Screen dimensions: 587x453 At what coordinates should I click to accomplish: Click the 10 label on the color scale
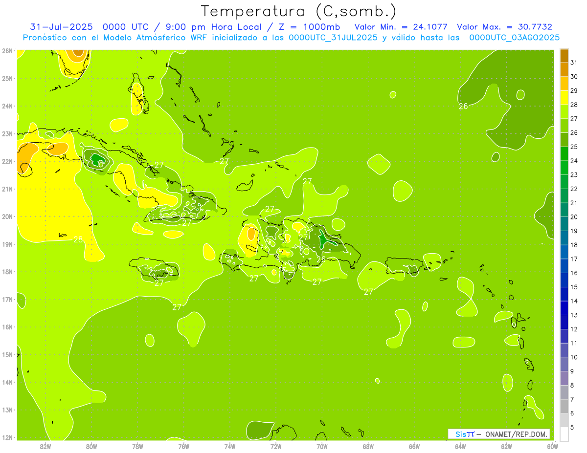pyautogui.click(x=574, y=357)
